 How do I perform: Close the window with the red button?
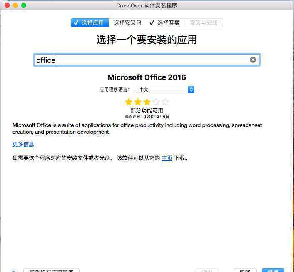[7, 5]
